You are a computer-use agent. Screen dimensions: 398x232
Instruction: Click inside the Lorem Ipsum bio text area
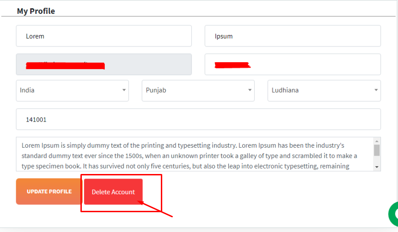(195, 154)
